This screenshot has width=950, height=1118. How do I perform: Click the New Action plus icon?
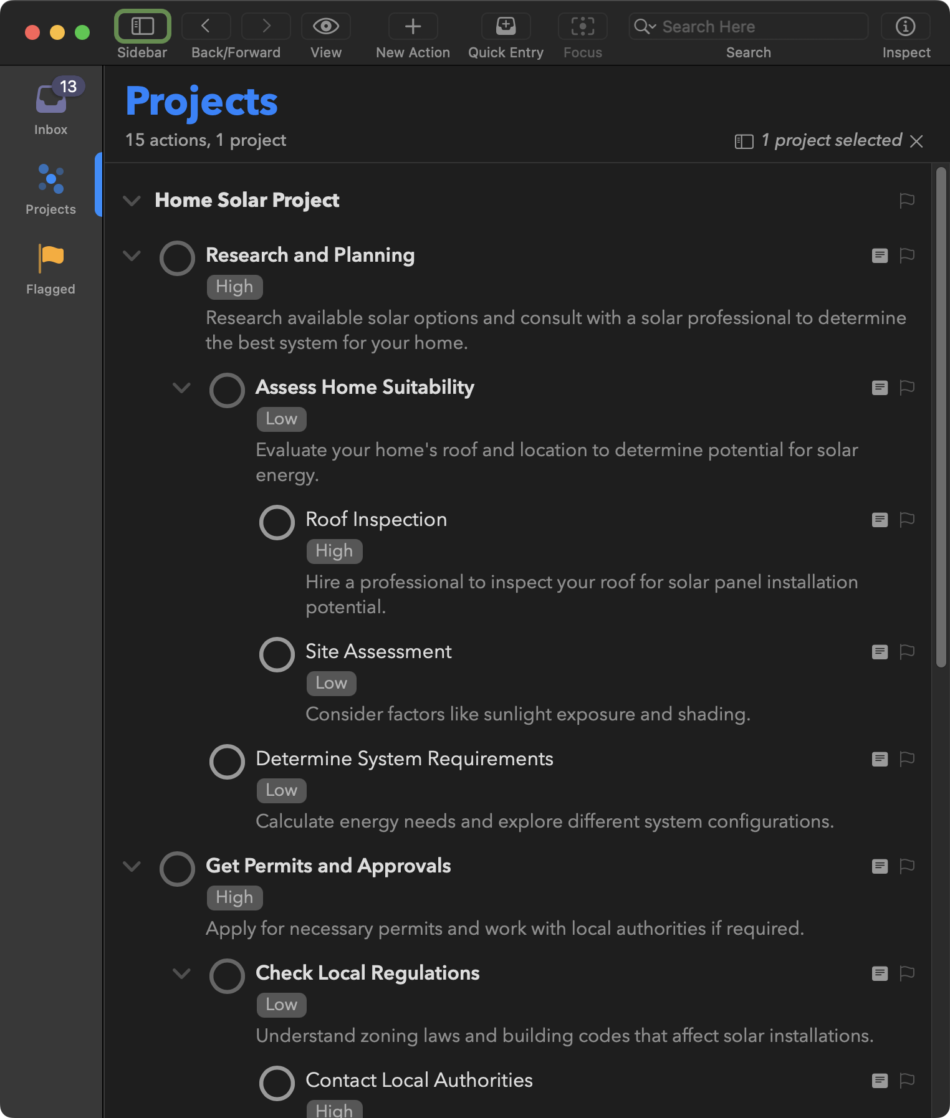click(x=413, y=27)
